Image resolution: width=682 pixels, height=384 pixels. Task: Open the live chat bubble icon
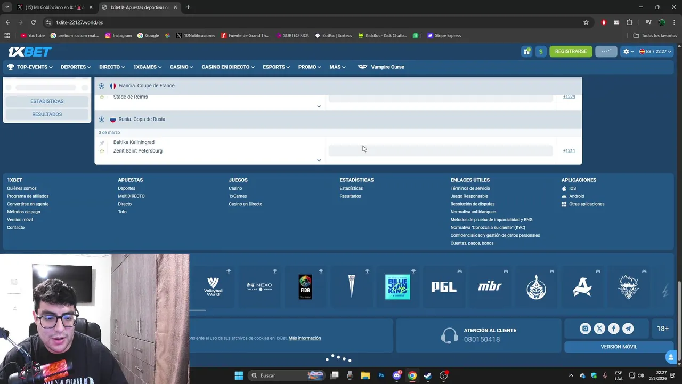(x=671, y=357)
